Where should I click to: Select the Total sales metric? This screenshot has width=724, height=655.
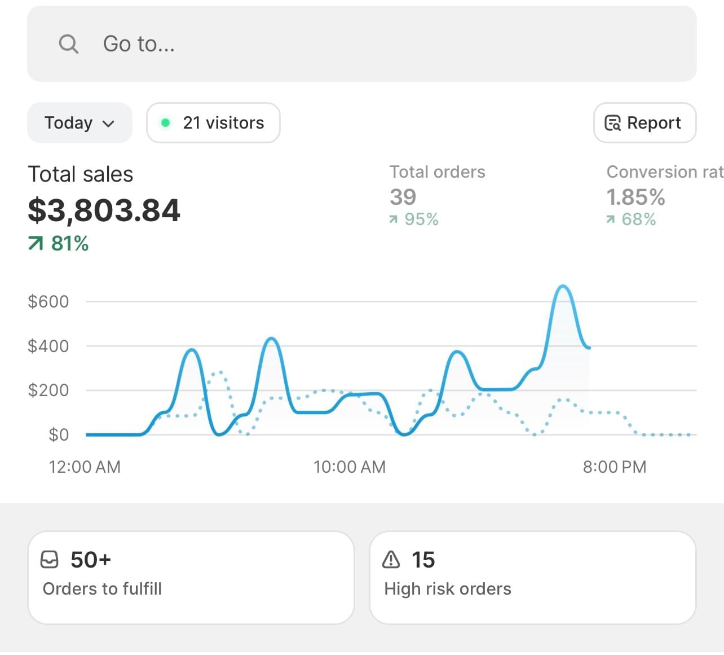(104, 210)
